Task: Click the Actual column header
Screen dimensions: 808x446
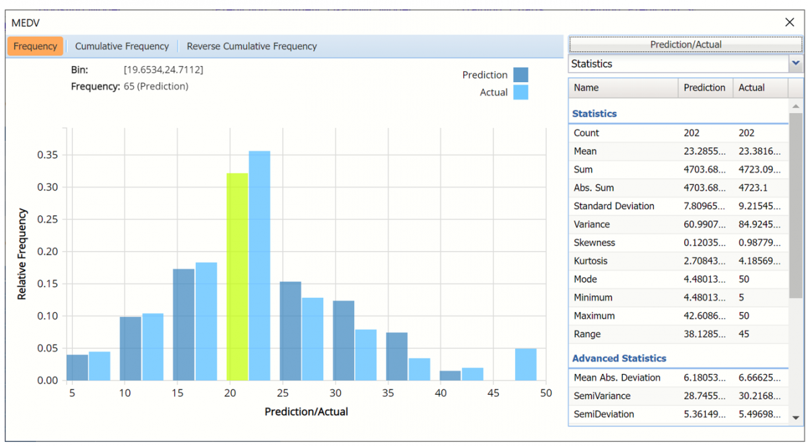Action: point(758,87)
